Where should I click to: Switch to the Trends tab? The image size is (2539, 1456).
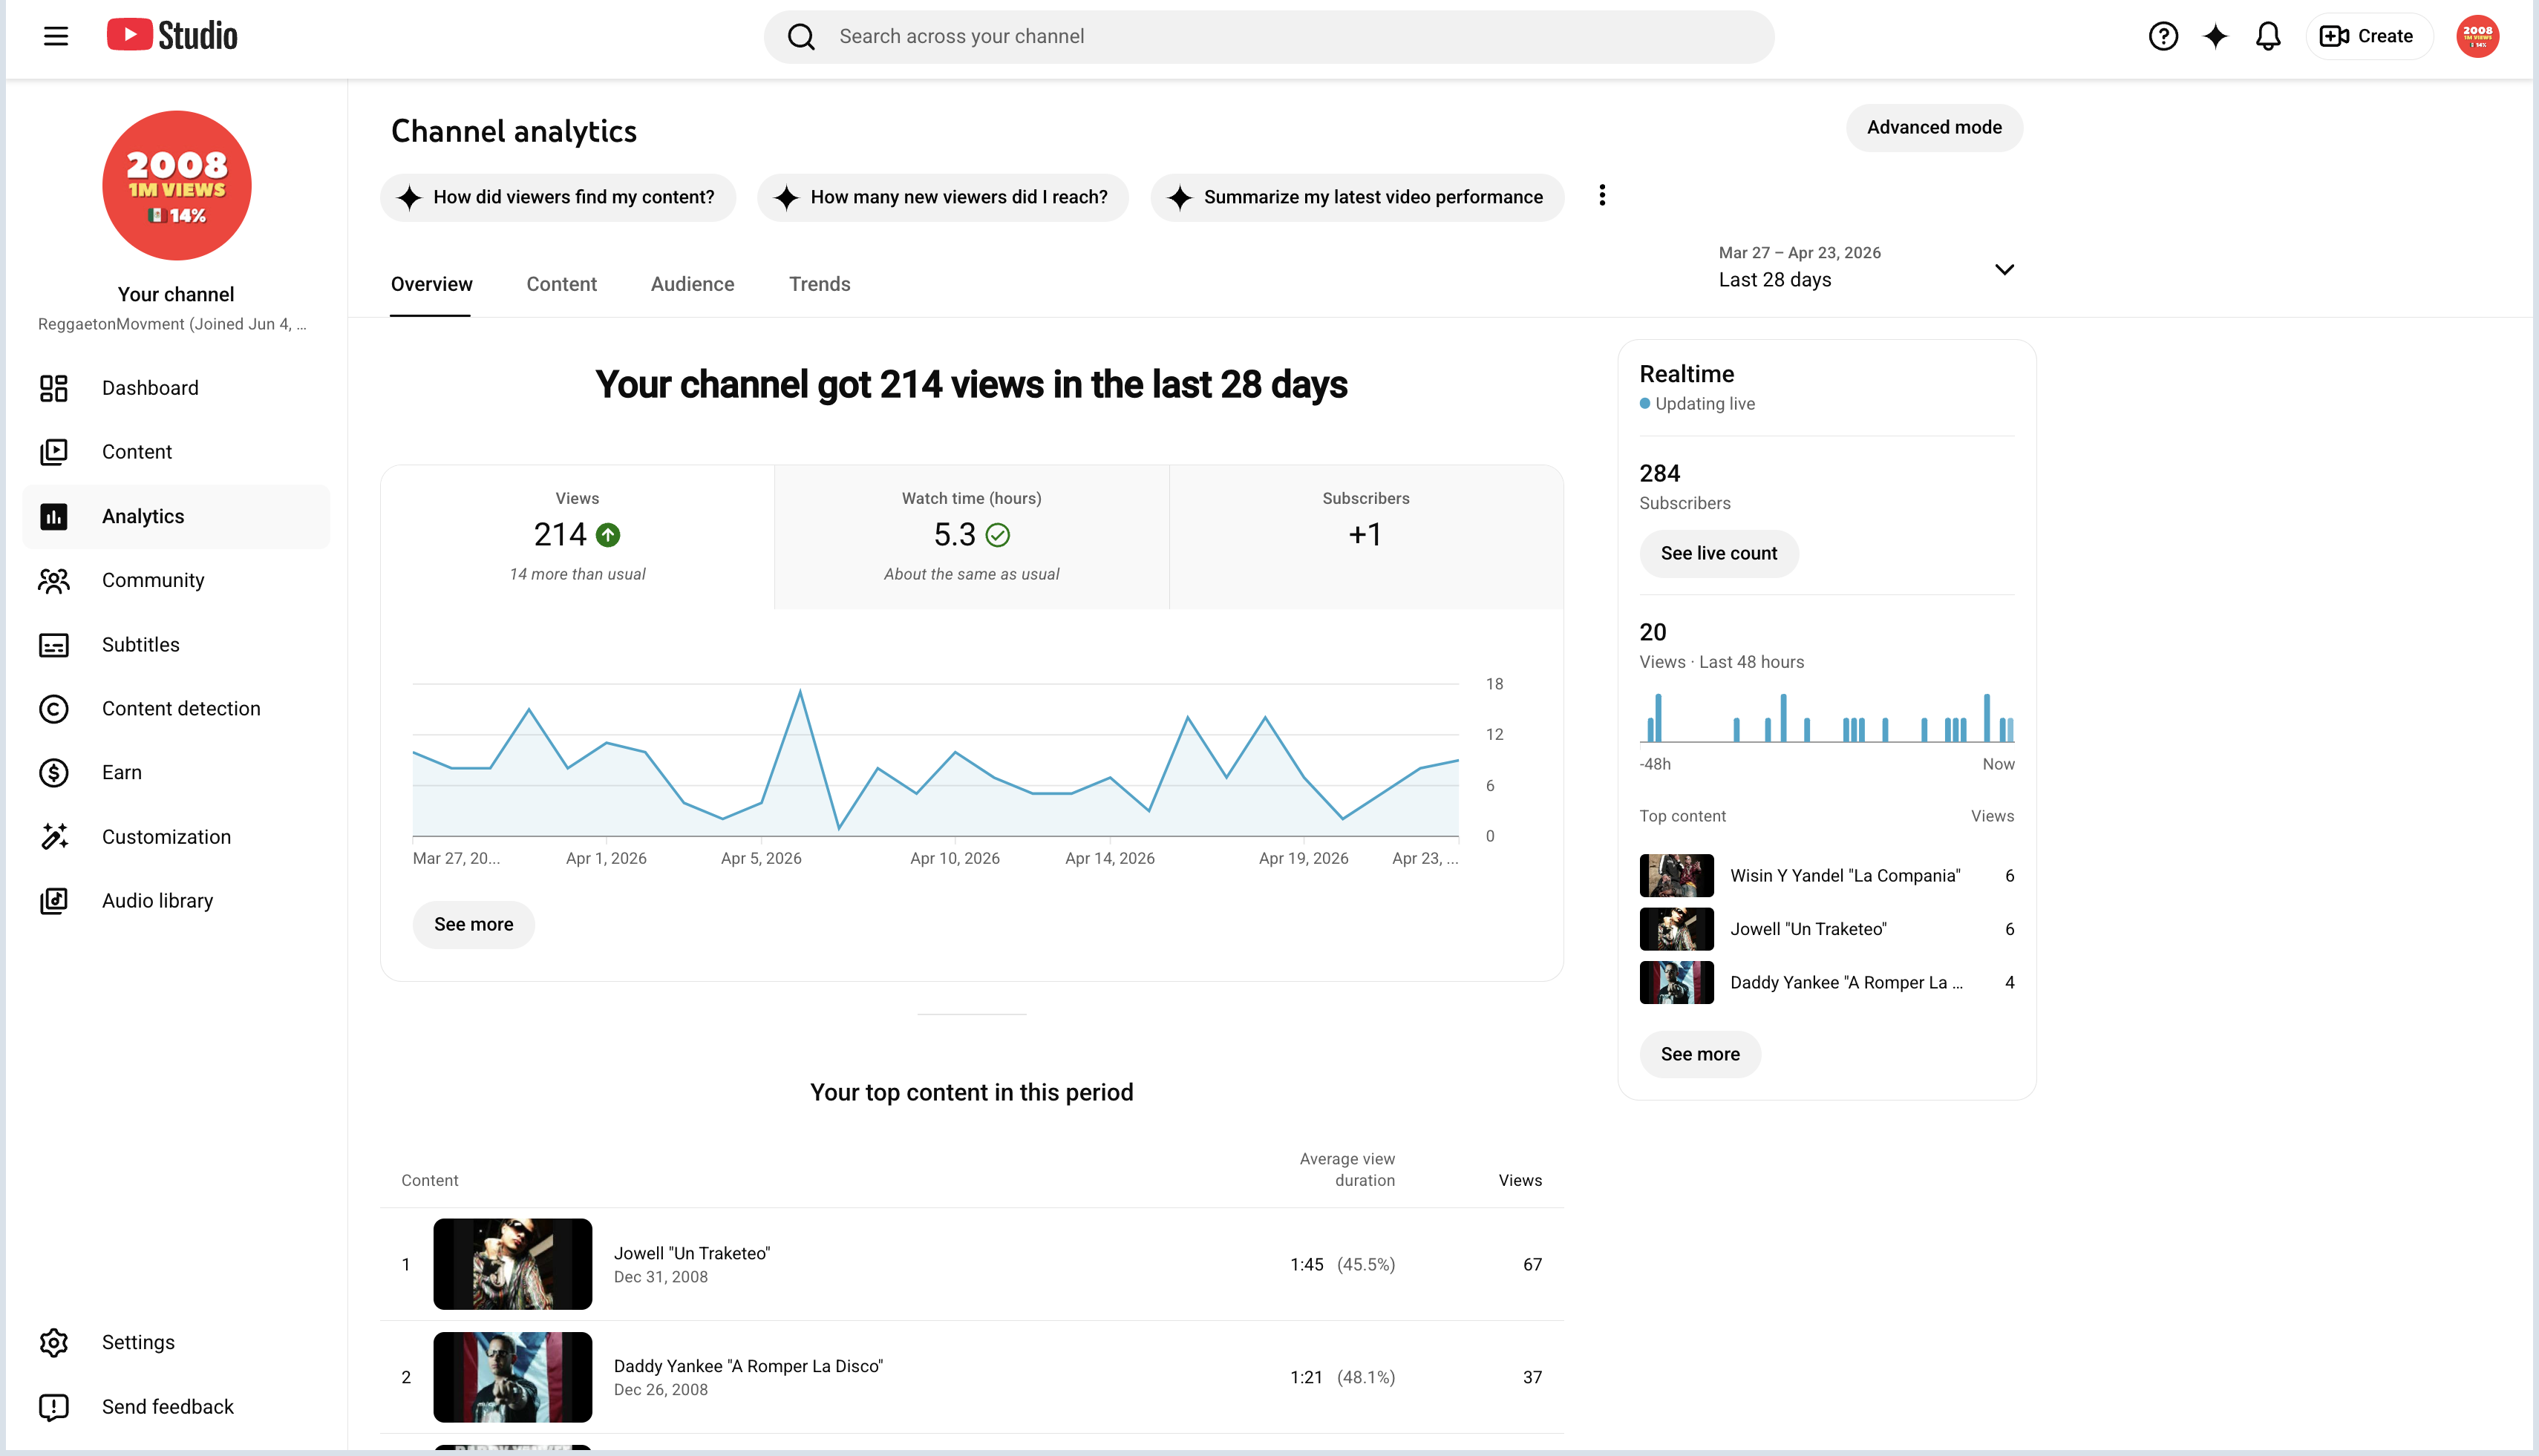click(820, 284)
